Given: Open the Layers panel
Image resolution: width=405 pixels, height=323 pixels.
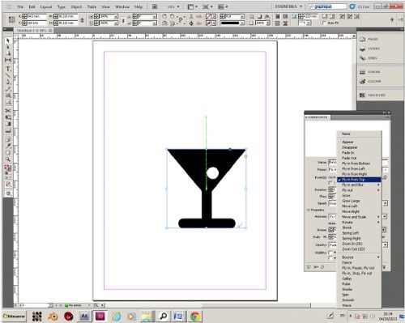Looking at the screenshot, I should [x=370, y=49].
